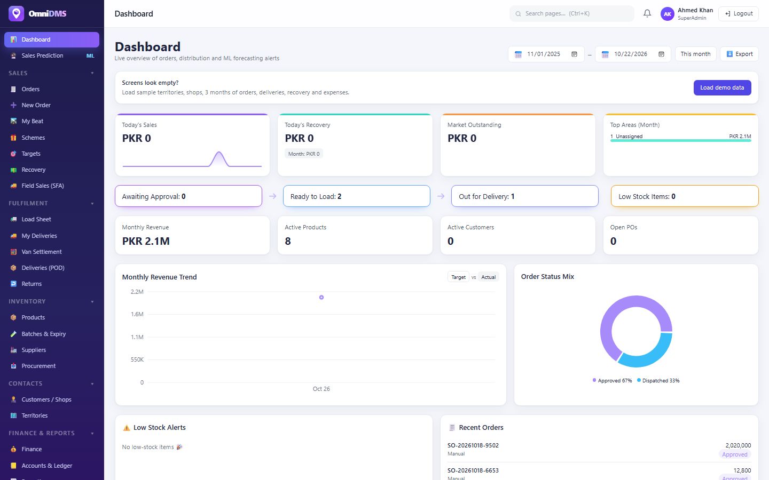Click the Targets sidebar icon
769x480 pixels.
pyautogui.click(x=13, y=154)
